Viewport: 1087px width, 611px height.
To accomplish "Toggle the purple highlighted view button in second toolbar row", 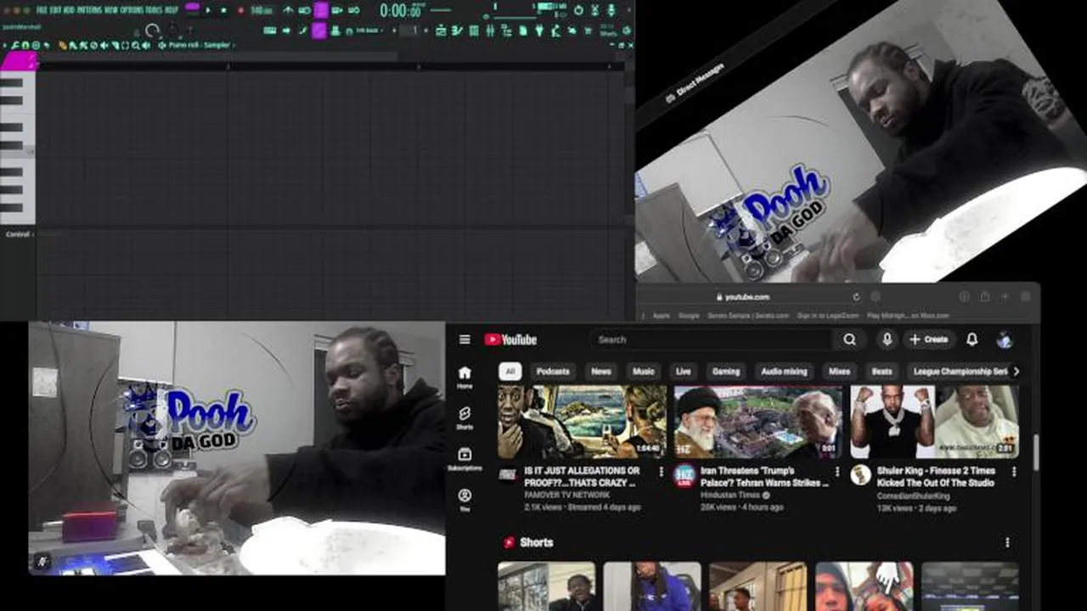I will point(318,31).
